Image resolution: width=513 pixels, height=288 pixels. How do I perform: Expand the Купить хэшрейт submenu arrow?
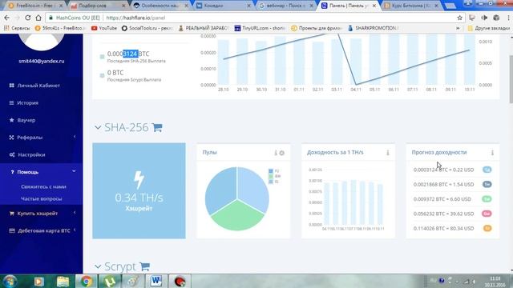coord(75,213)
